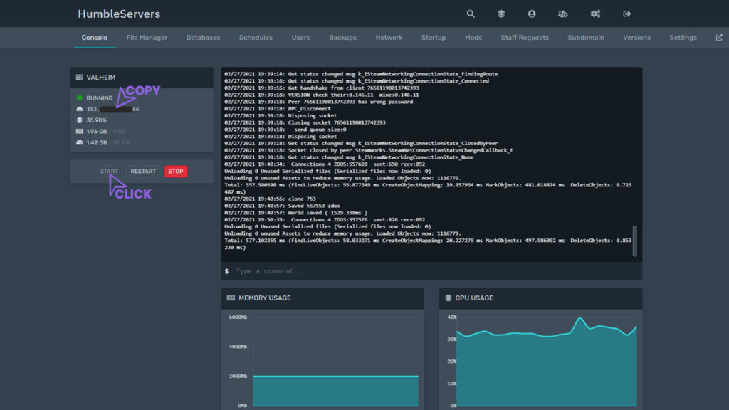This screenshot has width=729, height=410.
Task: Open the Settings tab
Action: (683, 38)
